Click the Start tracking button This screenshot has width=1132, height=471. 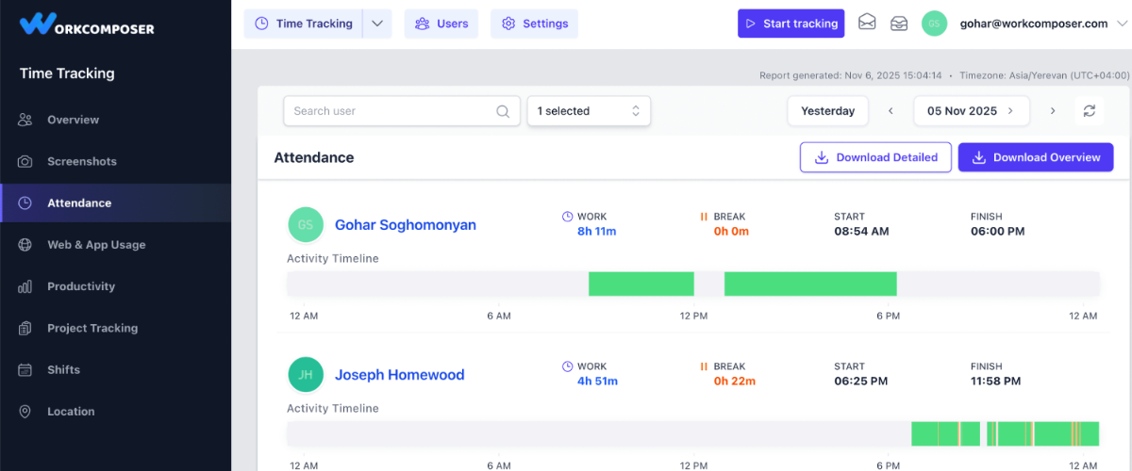(x=791, y=24)
